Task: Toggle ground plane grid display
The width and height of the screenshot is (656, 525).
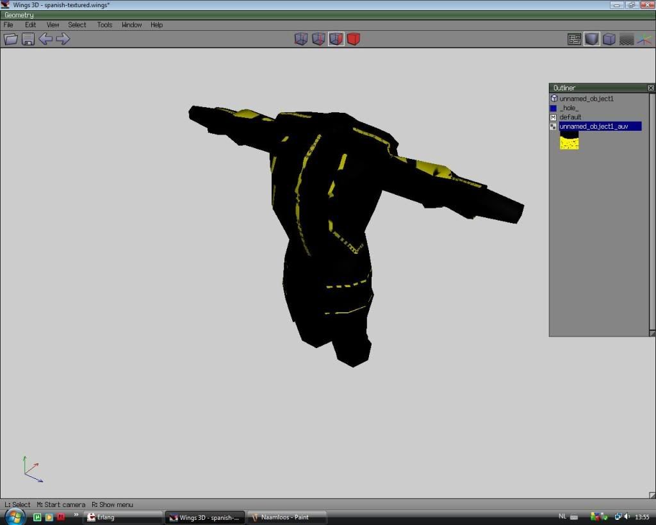Action: (x=627, y=39)
